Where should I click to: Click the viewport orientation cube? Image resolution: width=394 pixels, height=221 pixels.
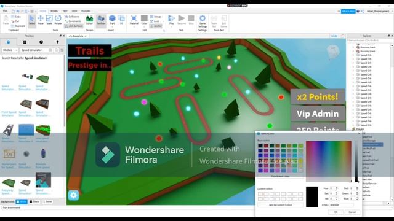click(333, 51)
